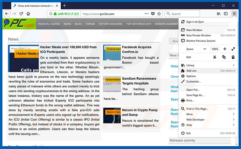Open the Library toolbar icon

218,14
